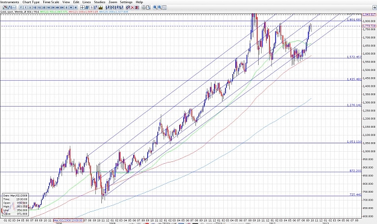Click the 1,000.000 price axis label
The width and height of the screenshot is (377, 224).
coord(369,151)
